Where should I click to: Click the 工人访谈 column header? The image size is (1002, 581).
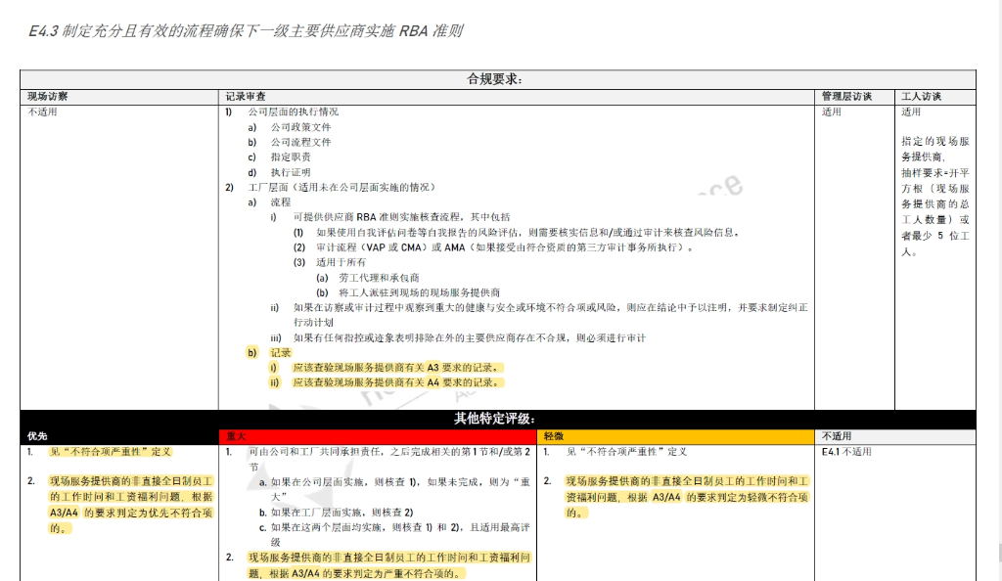pos(921,96)
